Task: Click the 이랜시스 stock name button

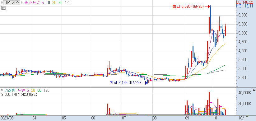Action: click(12, 3)
